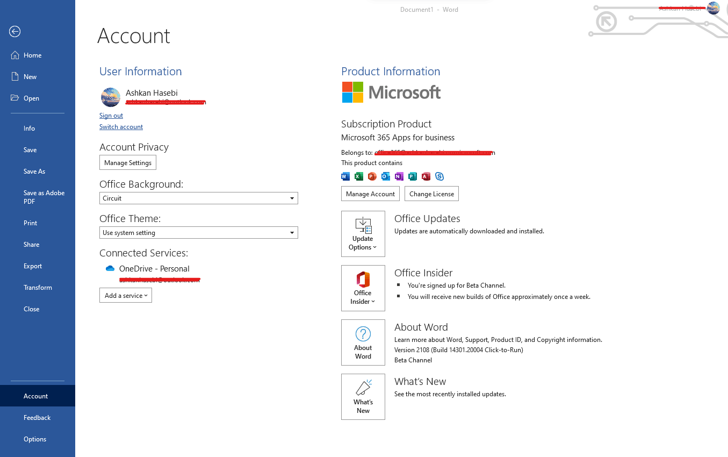The width and height of the screenshot is (728, 457).
Task: Click the Beta Channel label under About Word
Action: click(x=413, y=360)
